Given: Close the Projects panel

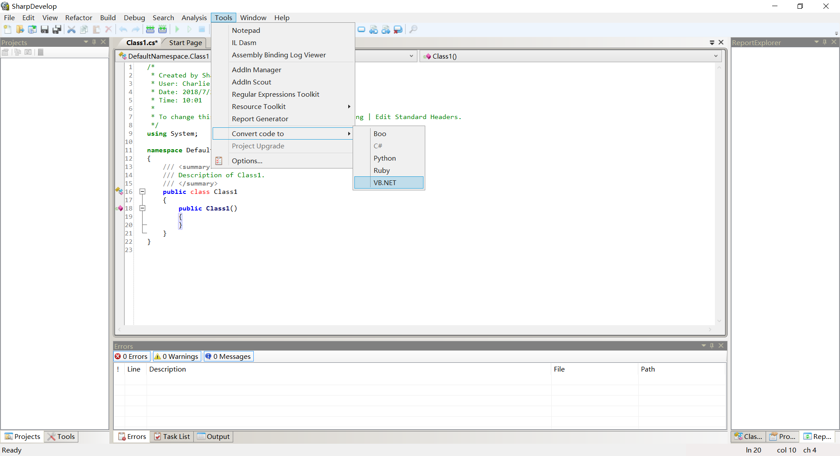Looking at the screenshot, I should pyautogui.click(x=103, y=42).
